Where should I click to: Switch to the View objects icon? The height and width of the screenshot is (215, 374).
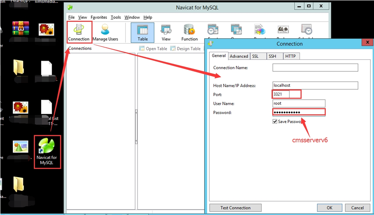166,32
